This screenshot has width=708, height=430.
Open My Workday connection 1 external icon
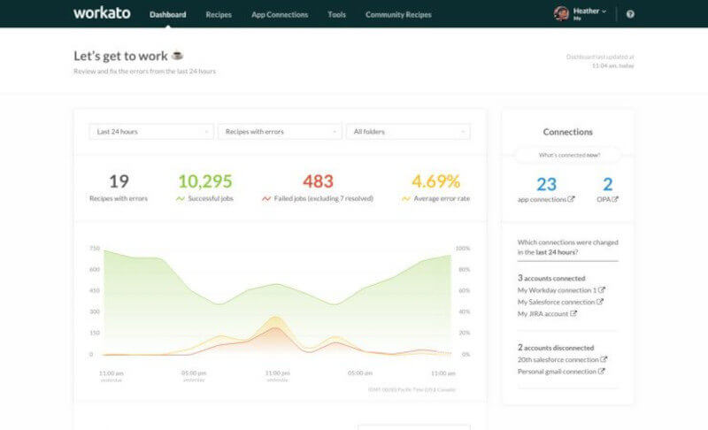[603, 290]
